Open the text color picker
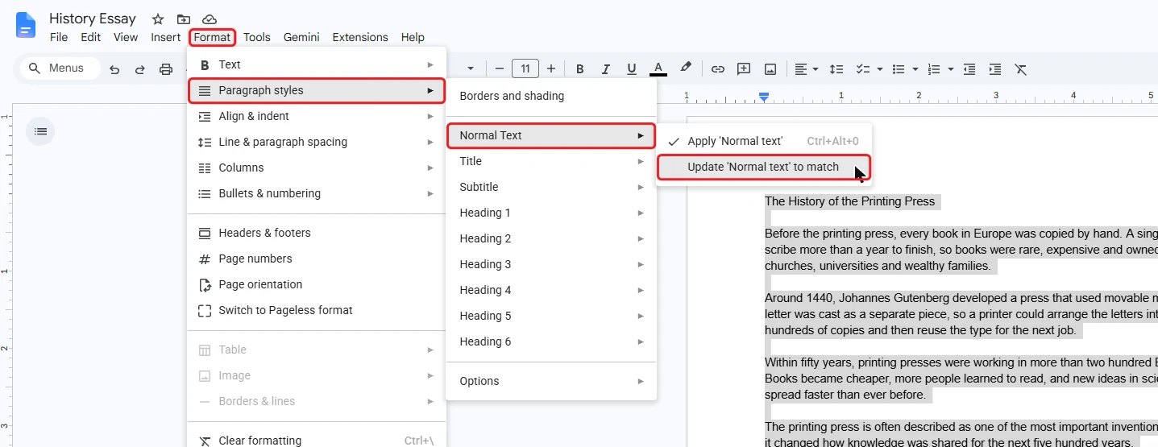1158x447 pixels. point(658,69)
